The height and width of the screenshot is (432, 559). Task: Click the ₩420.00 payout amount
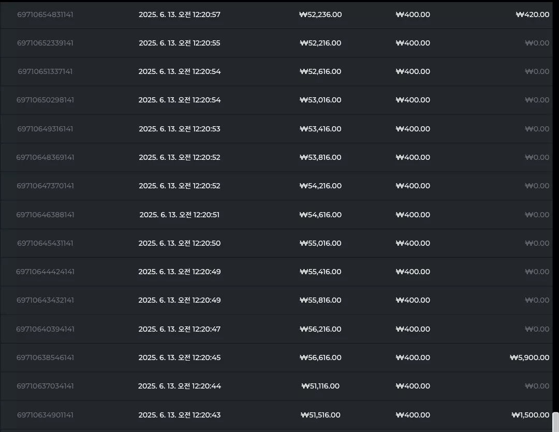click(533, 14)
